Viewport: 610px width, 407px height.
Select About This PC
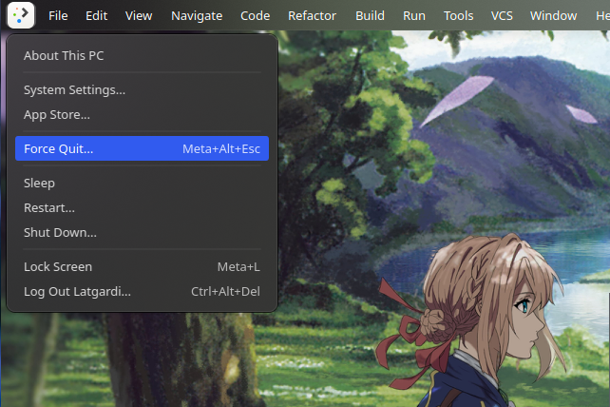tap(142, 56)
